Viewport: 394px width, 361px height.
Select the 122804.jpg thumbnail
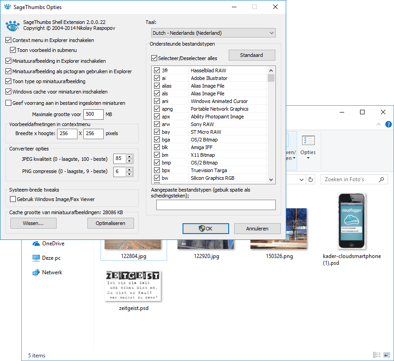[x=133, y=244]
